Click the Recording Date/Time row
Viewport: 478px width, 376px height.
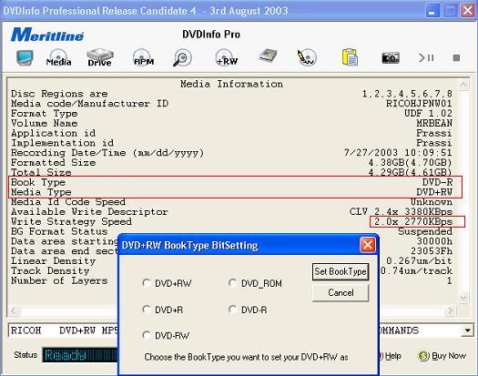pyautogui.click(x=231, y=153)
